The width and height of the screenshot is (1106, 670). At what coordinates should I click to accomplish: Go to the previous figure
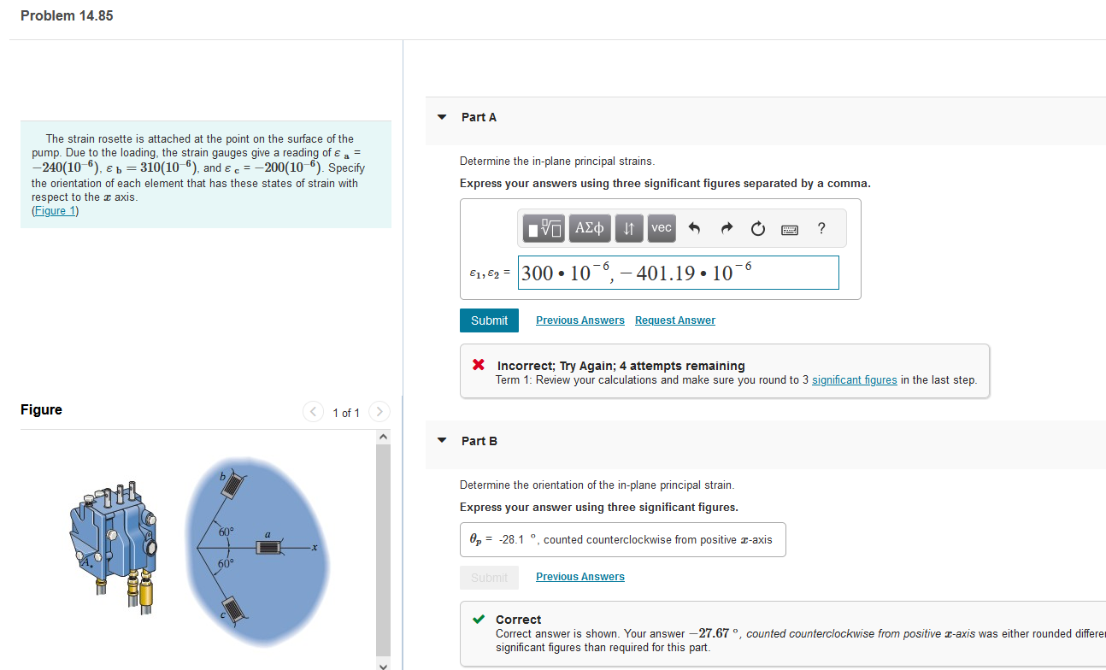[314, 413]
